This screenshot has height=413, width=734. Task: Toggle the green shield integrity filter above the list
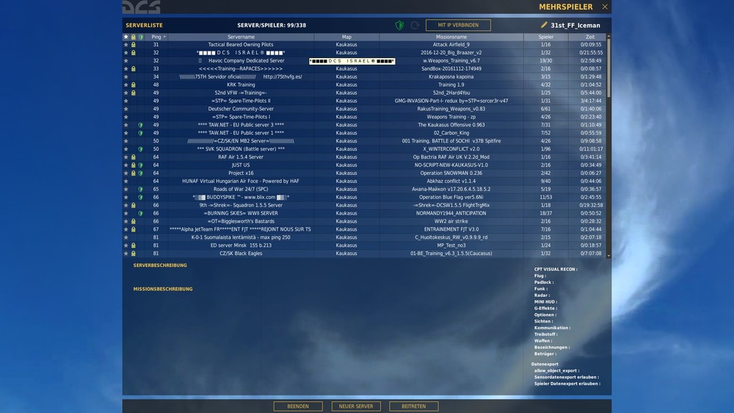[399, 25]
